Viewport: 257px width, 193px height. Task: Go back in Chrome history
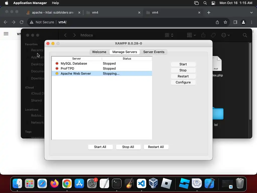pos(6,22)
